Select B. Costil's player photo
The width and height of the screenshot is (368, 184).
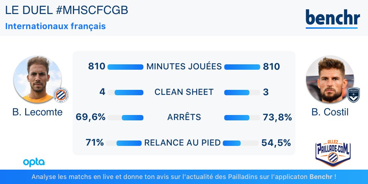coord(330,79)
